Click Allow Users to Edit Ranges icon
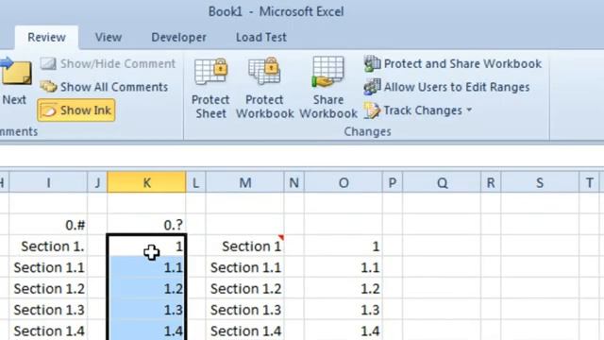 [x=372, y=87]
